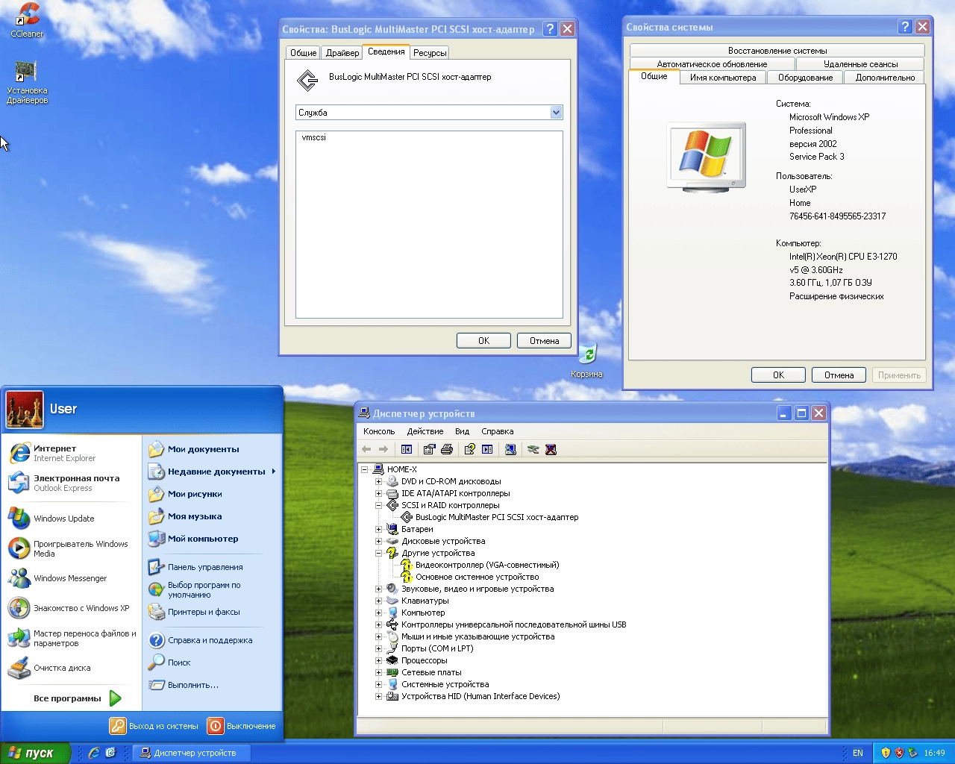The height and width of the screenshot is (764, 955).
Task: Collapse the HOME-X root node
Action: click(364, 469)
